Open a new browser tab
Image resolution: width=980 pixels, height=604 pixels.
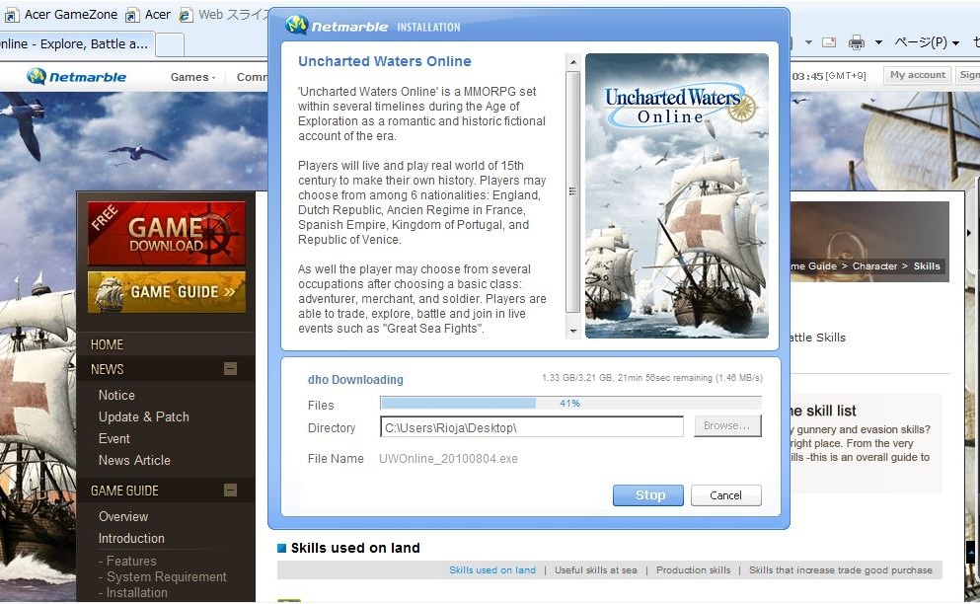coord(170,45)
